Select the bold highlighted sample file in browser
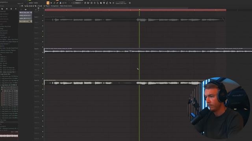This screenshot has width=252, height=141. (x=10, y=91)
